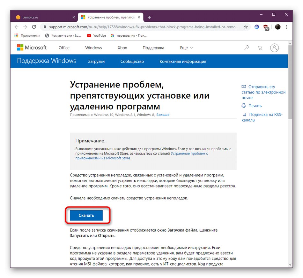Click Подписка на RSS-каналы link

tap(262, 117)
